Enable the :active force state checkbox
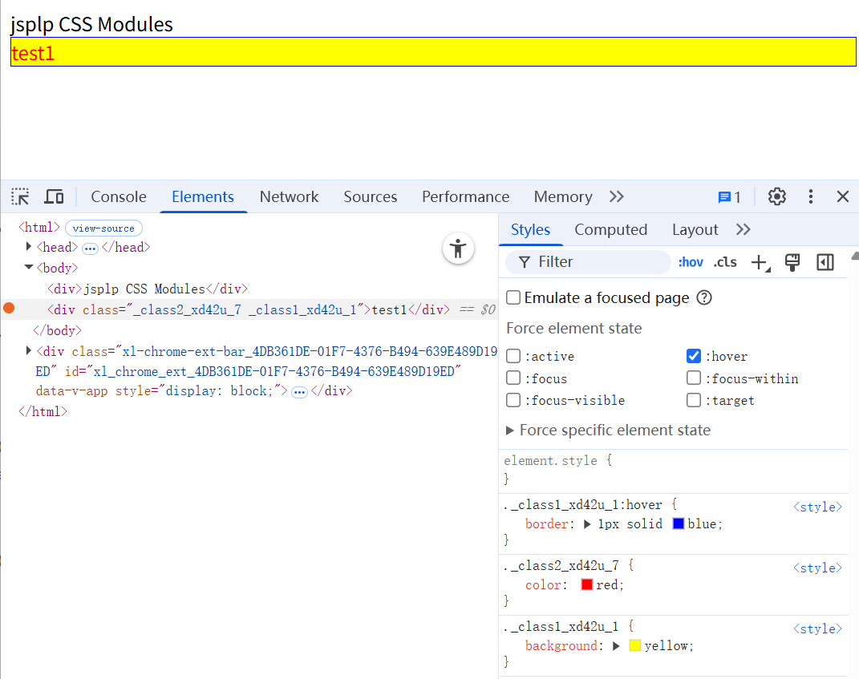859x679 pixels. [513, 357]
